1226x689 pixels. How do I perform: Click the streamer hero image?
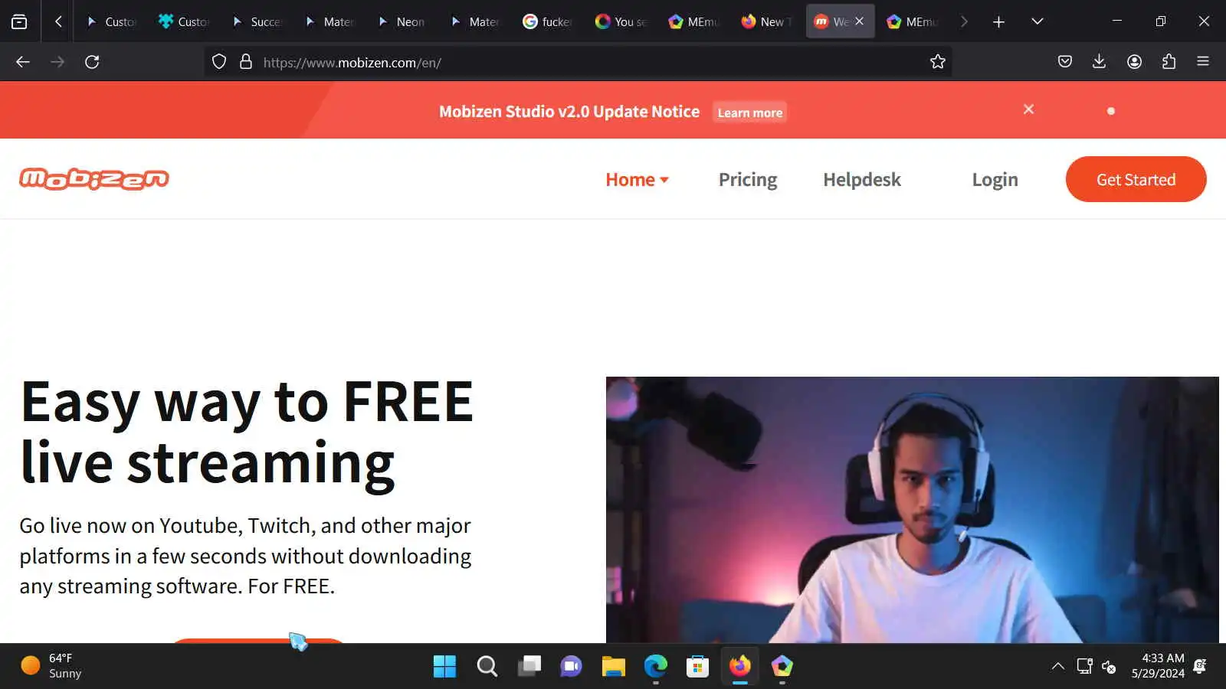912,510
